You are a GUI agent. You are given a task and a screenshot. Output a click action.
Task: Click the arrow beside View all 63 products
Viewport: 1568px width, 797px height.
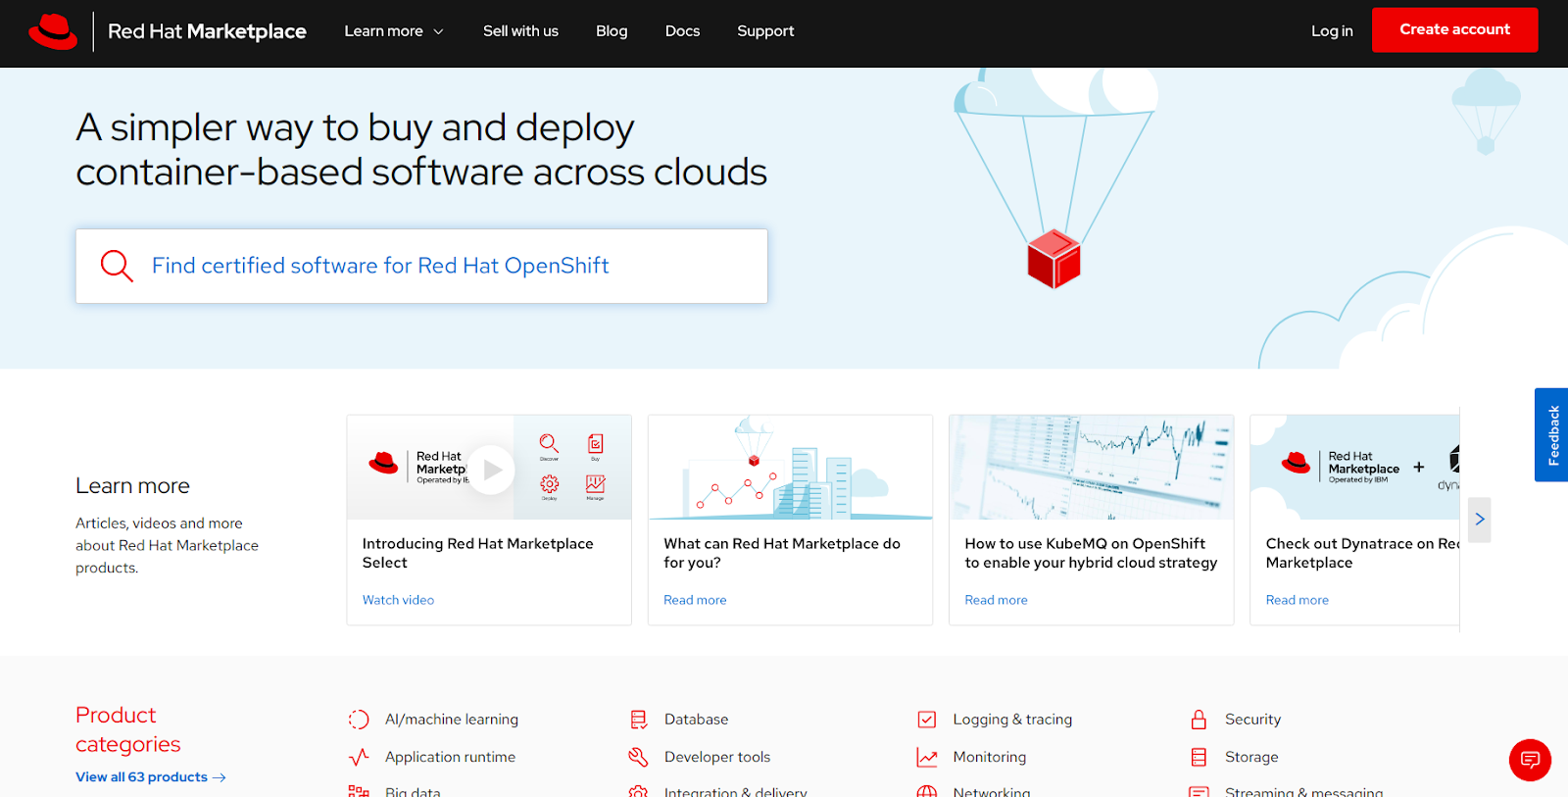[x=220, y=777]
